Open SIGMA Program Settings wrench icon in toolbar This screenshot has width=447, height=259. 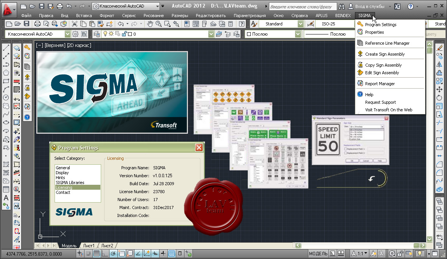coord(27,48)
